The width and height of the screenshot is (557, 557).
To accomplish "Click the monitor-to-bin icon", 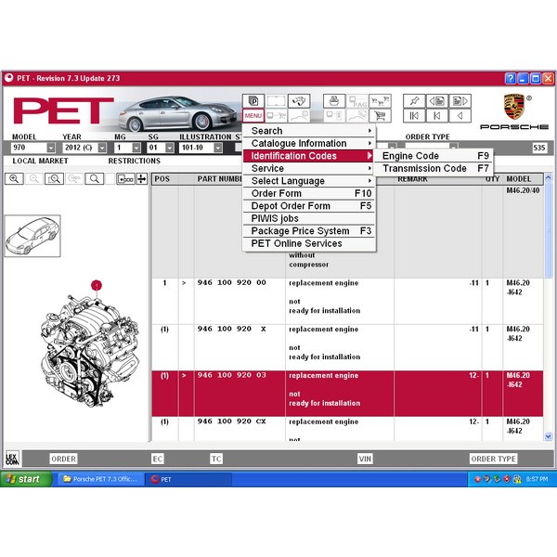I will 334,115.
